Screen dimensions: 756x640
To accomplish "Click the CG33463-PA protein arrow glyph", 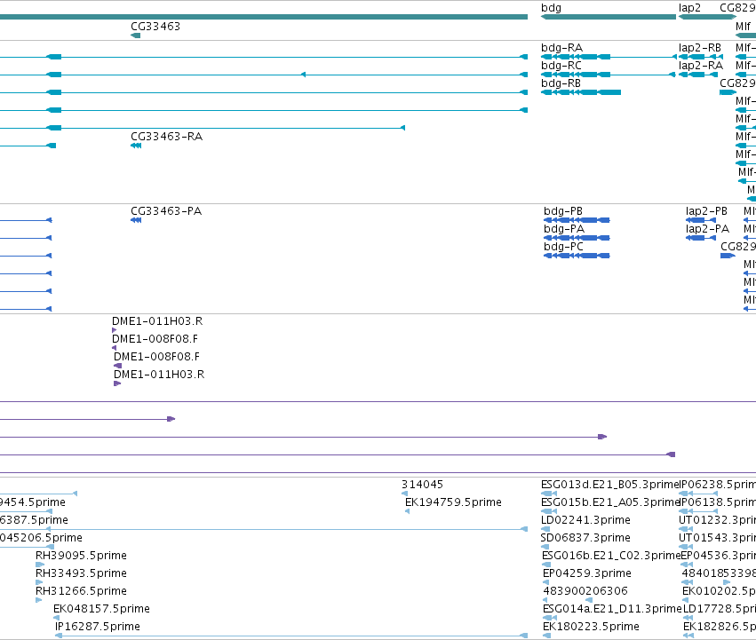I will (136, 220).
